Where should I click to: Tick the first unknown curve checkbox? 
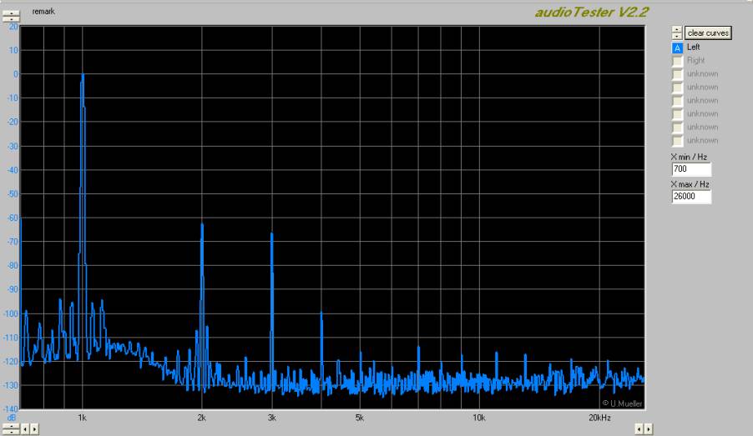click(677, 74)
